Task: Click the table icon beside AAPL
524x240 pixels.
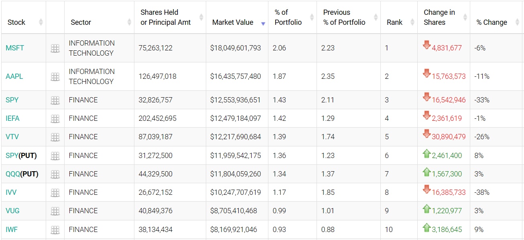Action: (55, 77)
